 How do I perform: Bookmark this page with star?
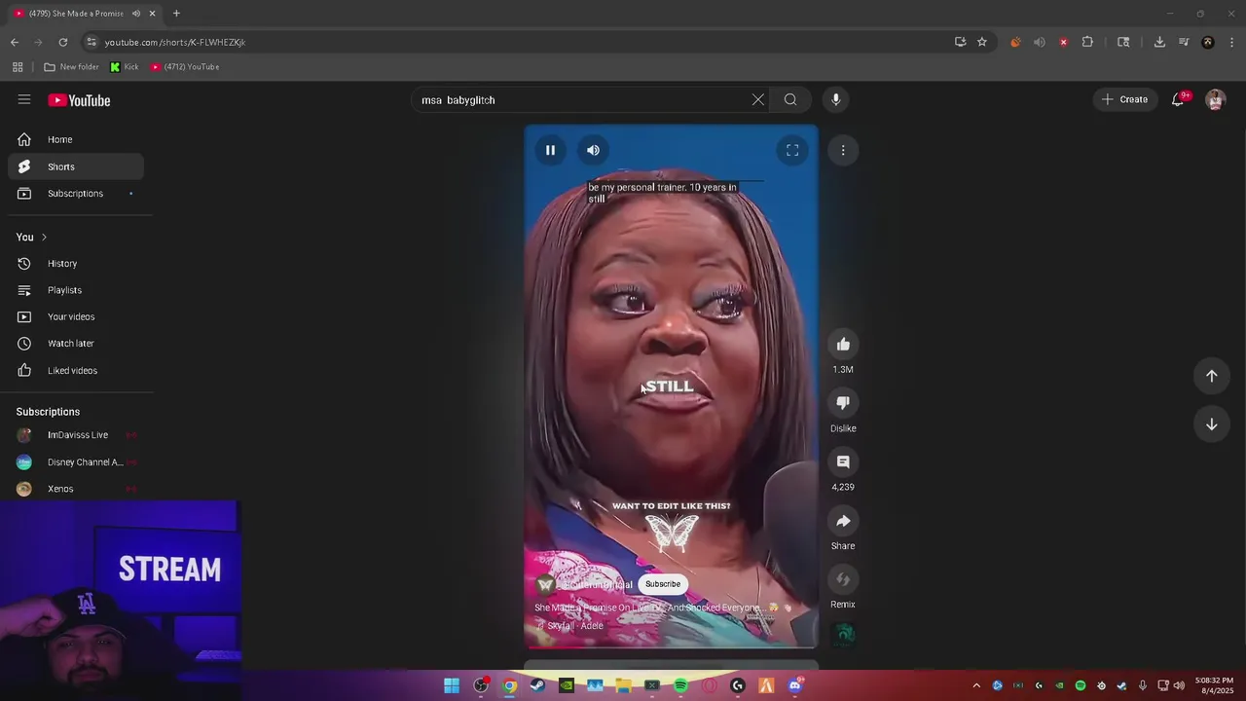(x=982, y=42)
